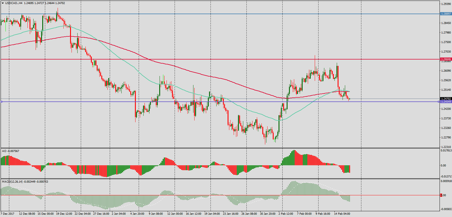This screenshot has width=452, height=217.
Task: Click the purple 1.24549 price label
Action: click(446, 102)
